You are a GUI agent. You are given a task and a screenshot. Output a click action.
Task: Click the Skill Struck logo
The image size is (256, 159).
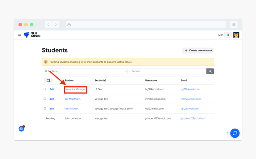pos(32,35)
